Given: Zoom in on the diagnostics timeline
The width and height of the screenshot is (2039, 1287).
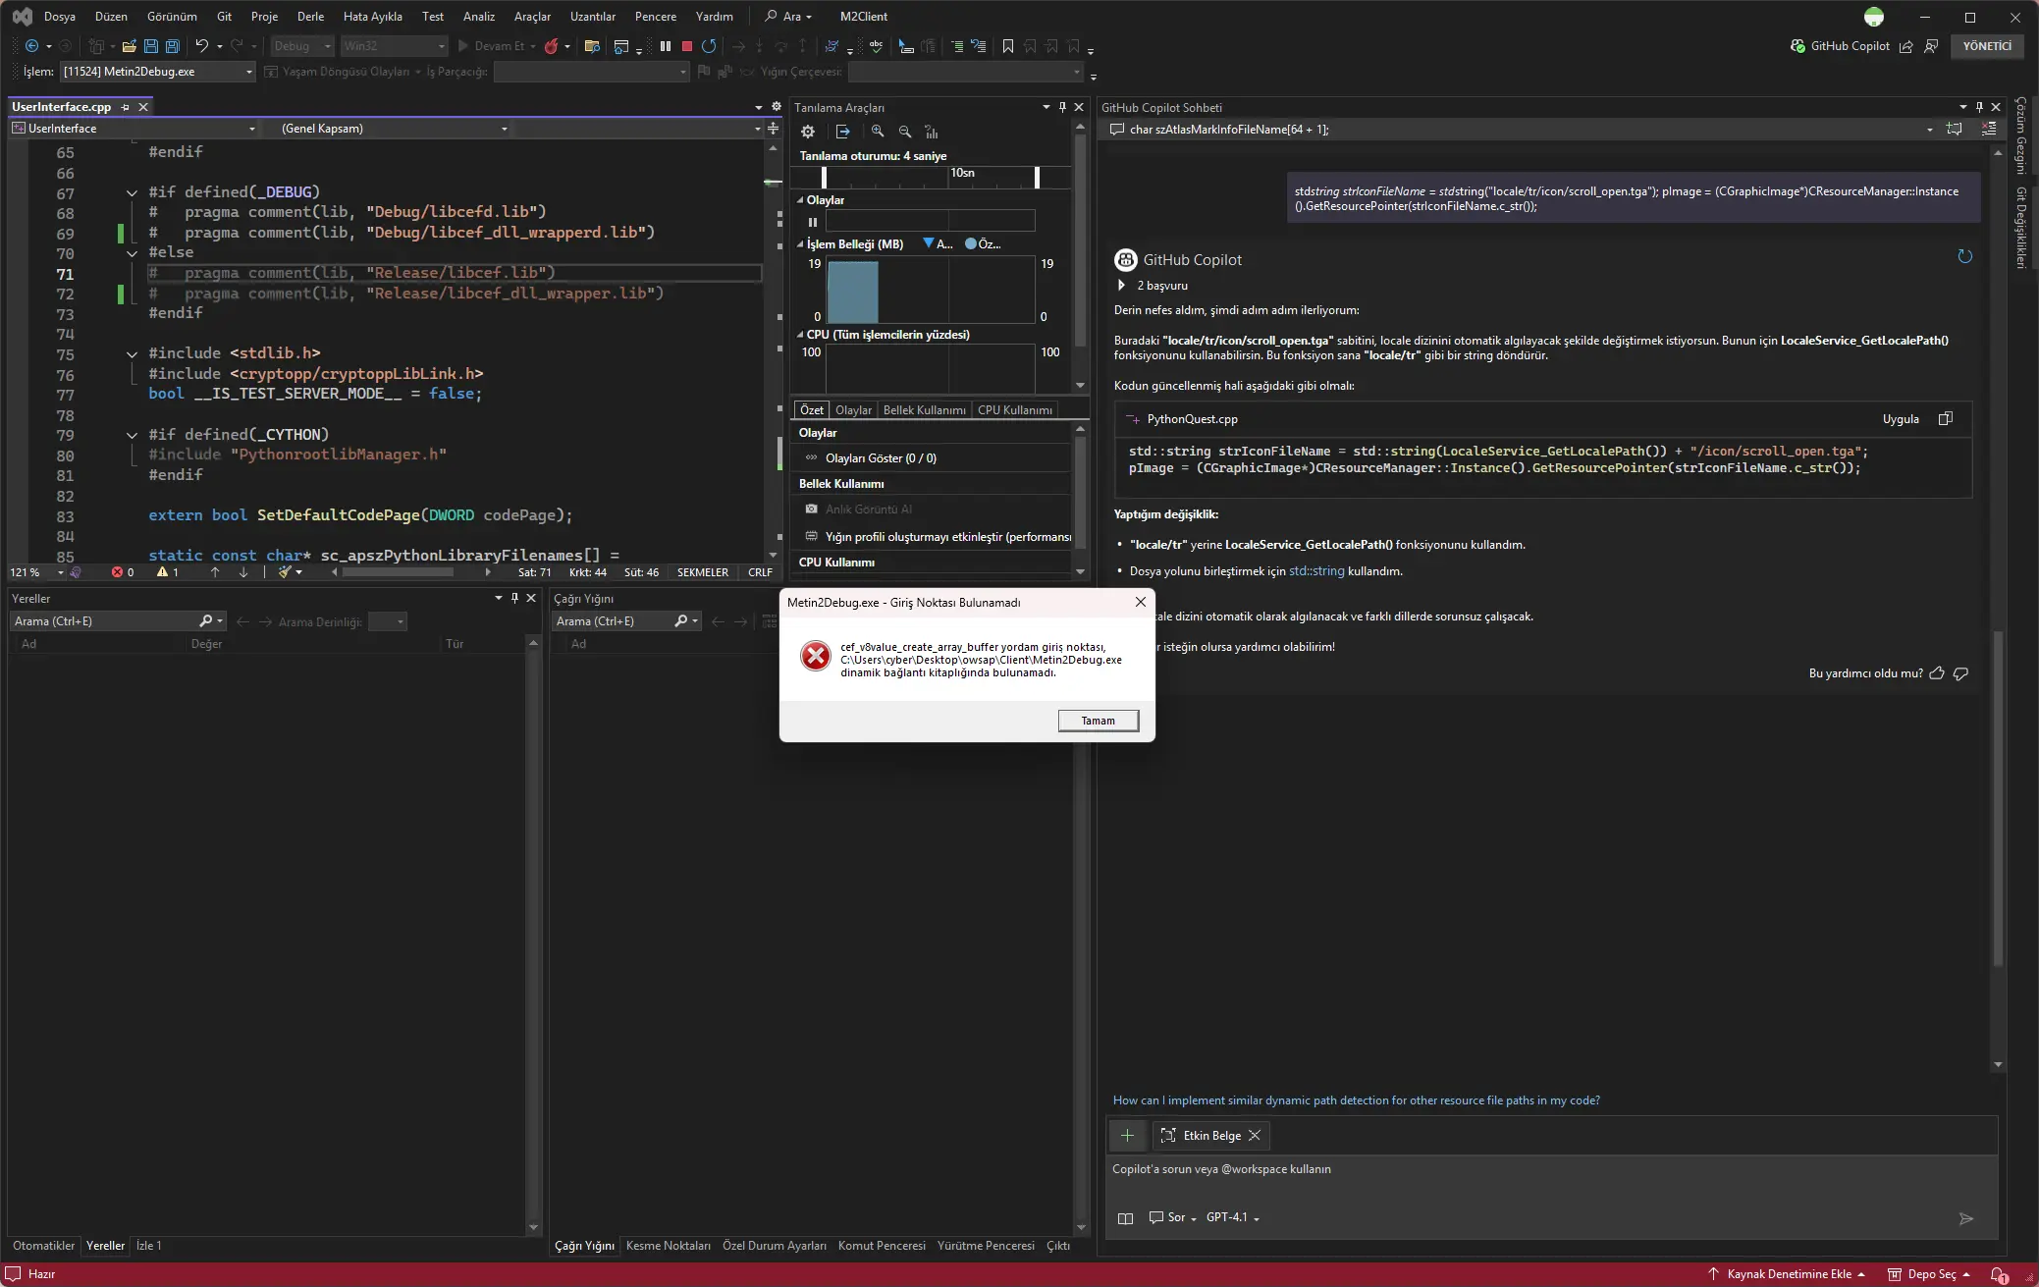Looking at the screenshot, I should 878,132.
